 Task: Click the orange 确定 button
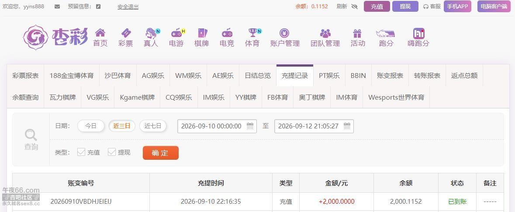pos(161,153)
